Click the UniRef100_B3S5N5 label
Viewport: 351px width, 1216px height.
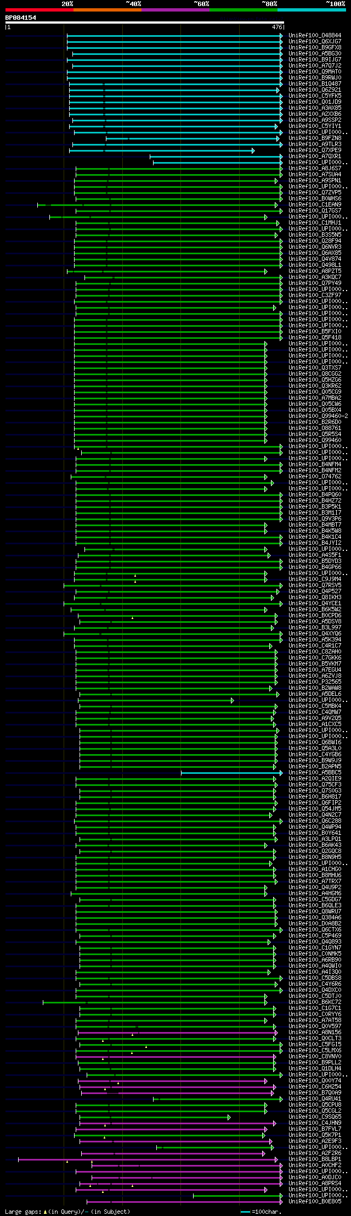point(315,235)
